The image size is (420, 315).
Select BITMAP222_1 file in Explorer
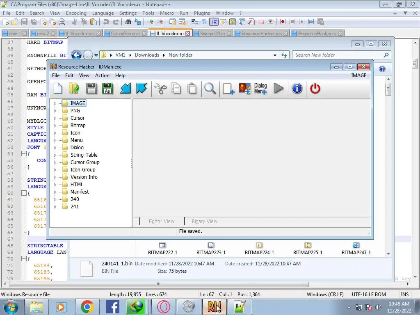[162, 249]
